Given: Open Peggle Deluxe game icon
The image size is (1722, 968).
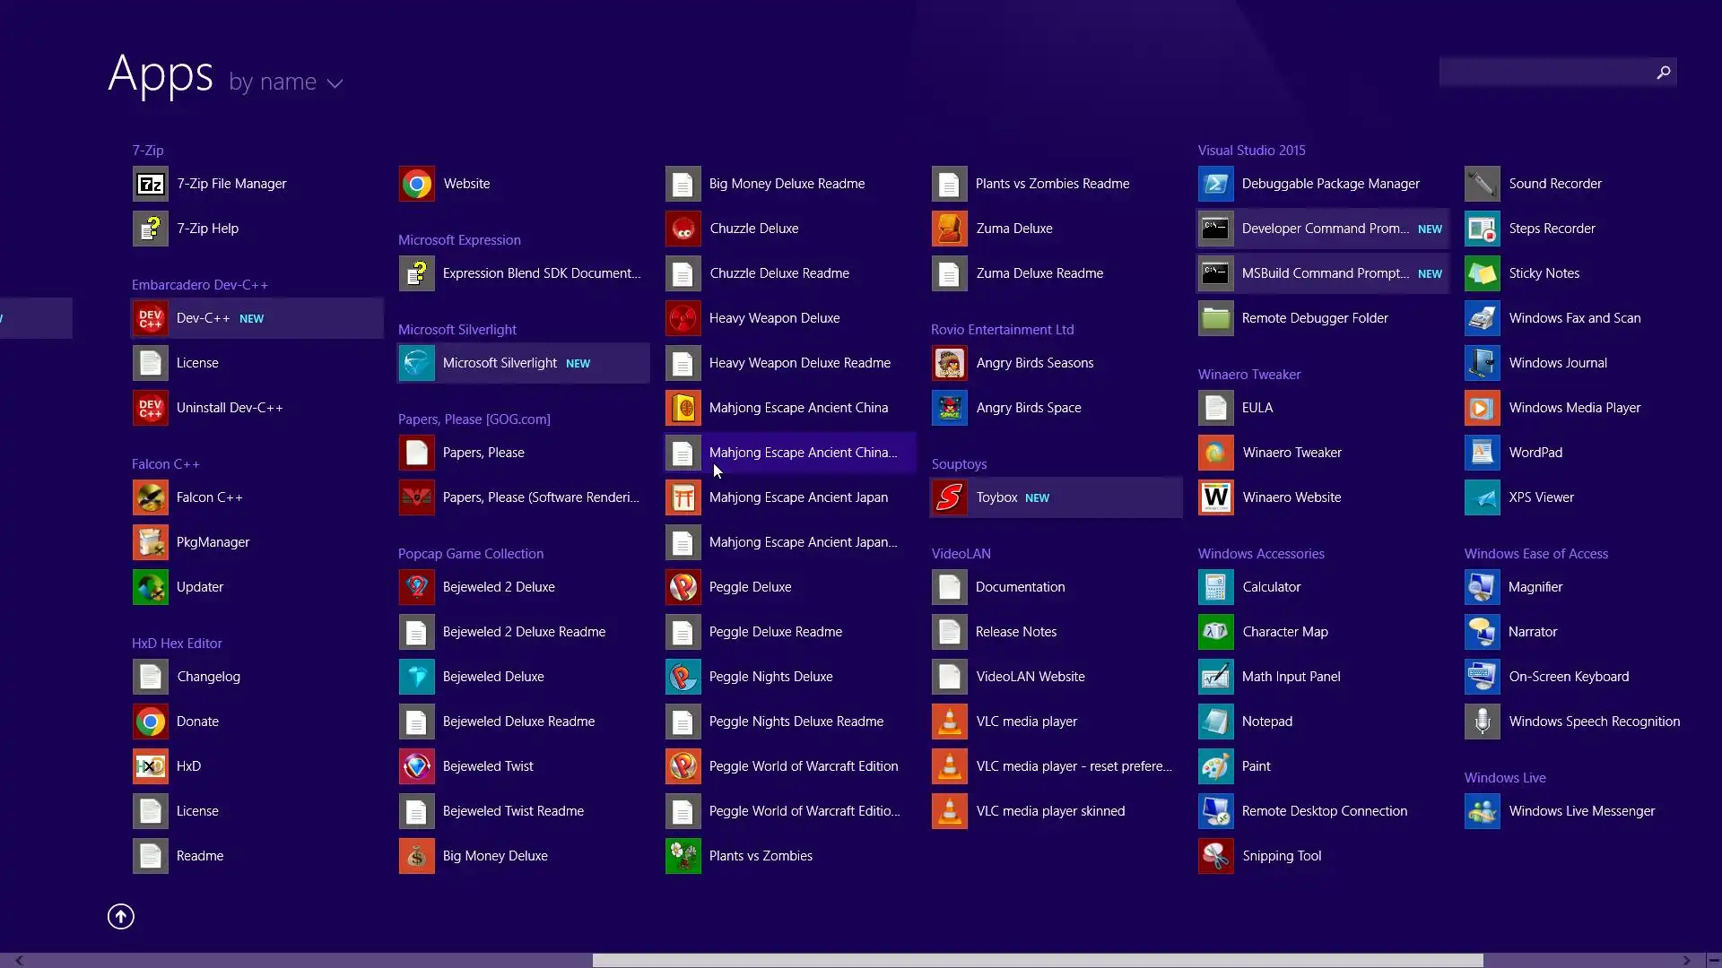Looking at the screenshot, I should coord(683,587).
